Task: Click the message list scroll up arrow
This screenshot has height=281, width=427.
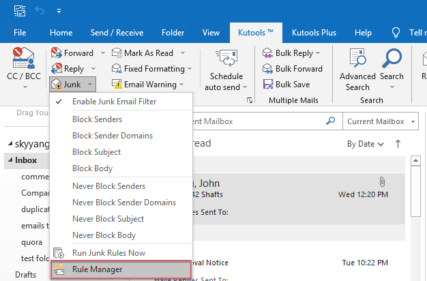Action: tap(415, 161)
